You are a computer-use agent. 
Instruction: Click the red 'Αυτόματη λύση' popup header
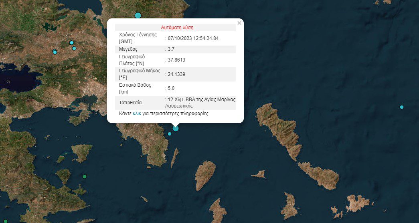point(177,28)
